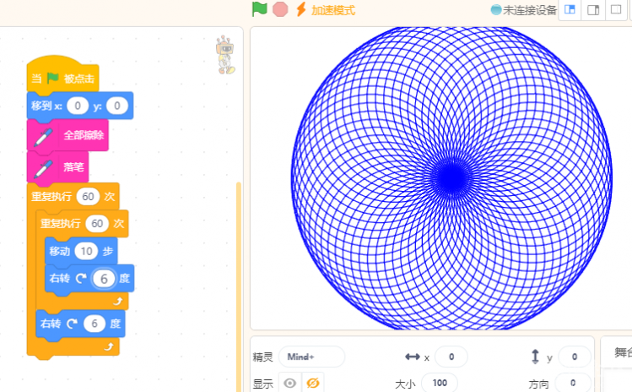Edit the outer 右转 6 度 value
This screenshot has width=632, height=392.
95,324
